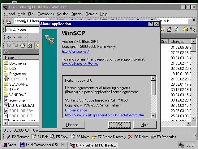This screenshot has height=149, width=198.
Task: Open the PuTTY chiark.greenend.org.uk link
Action: [105, 115]
